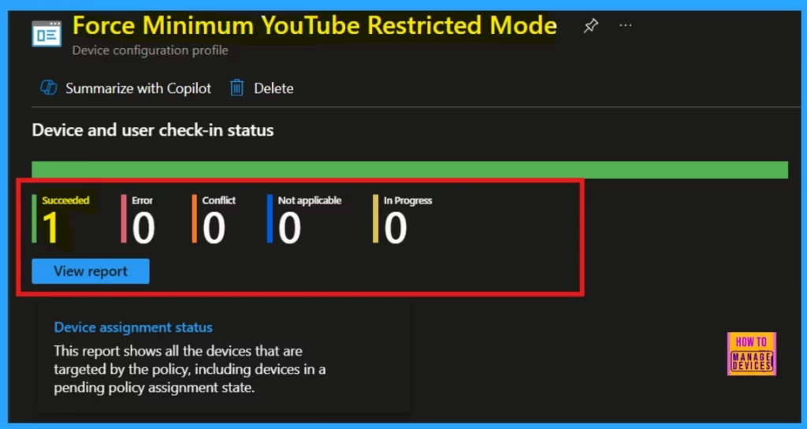Click the Not applicable label
The width and height of the screenshot is (807, 429).
(310, 200)
